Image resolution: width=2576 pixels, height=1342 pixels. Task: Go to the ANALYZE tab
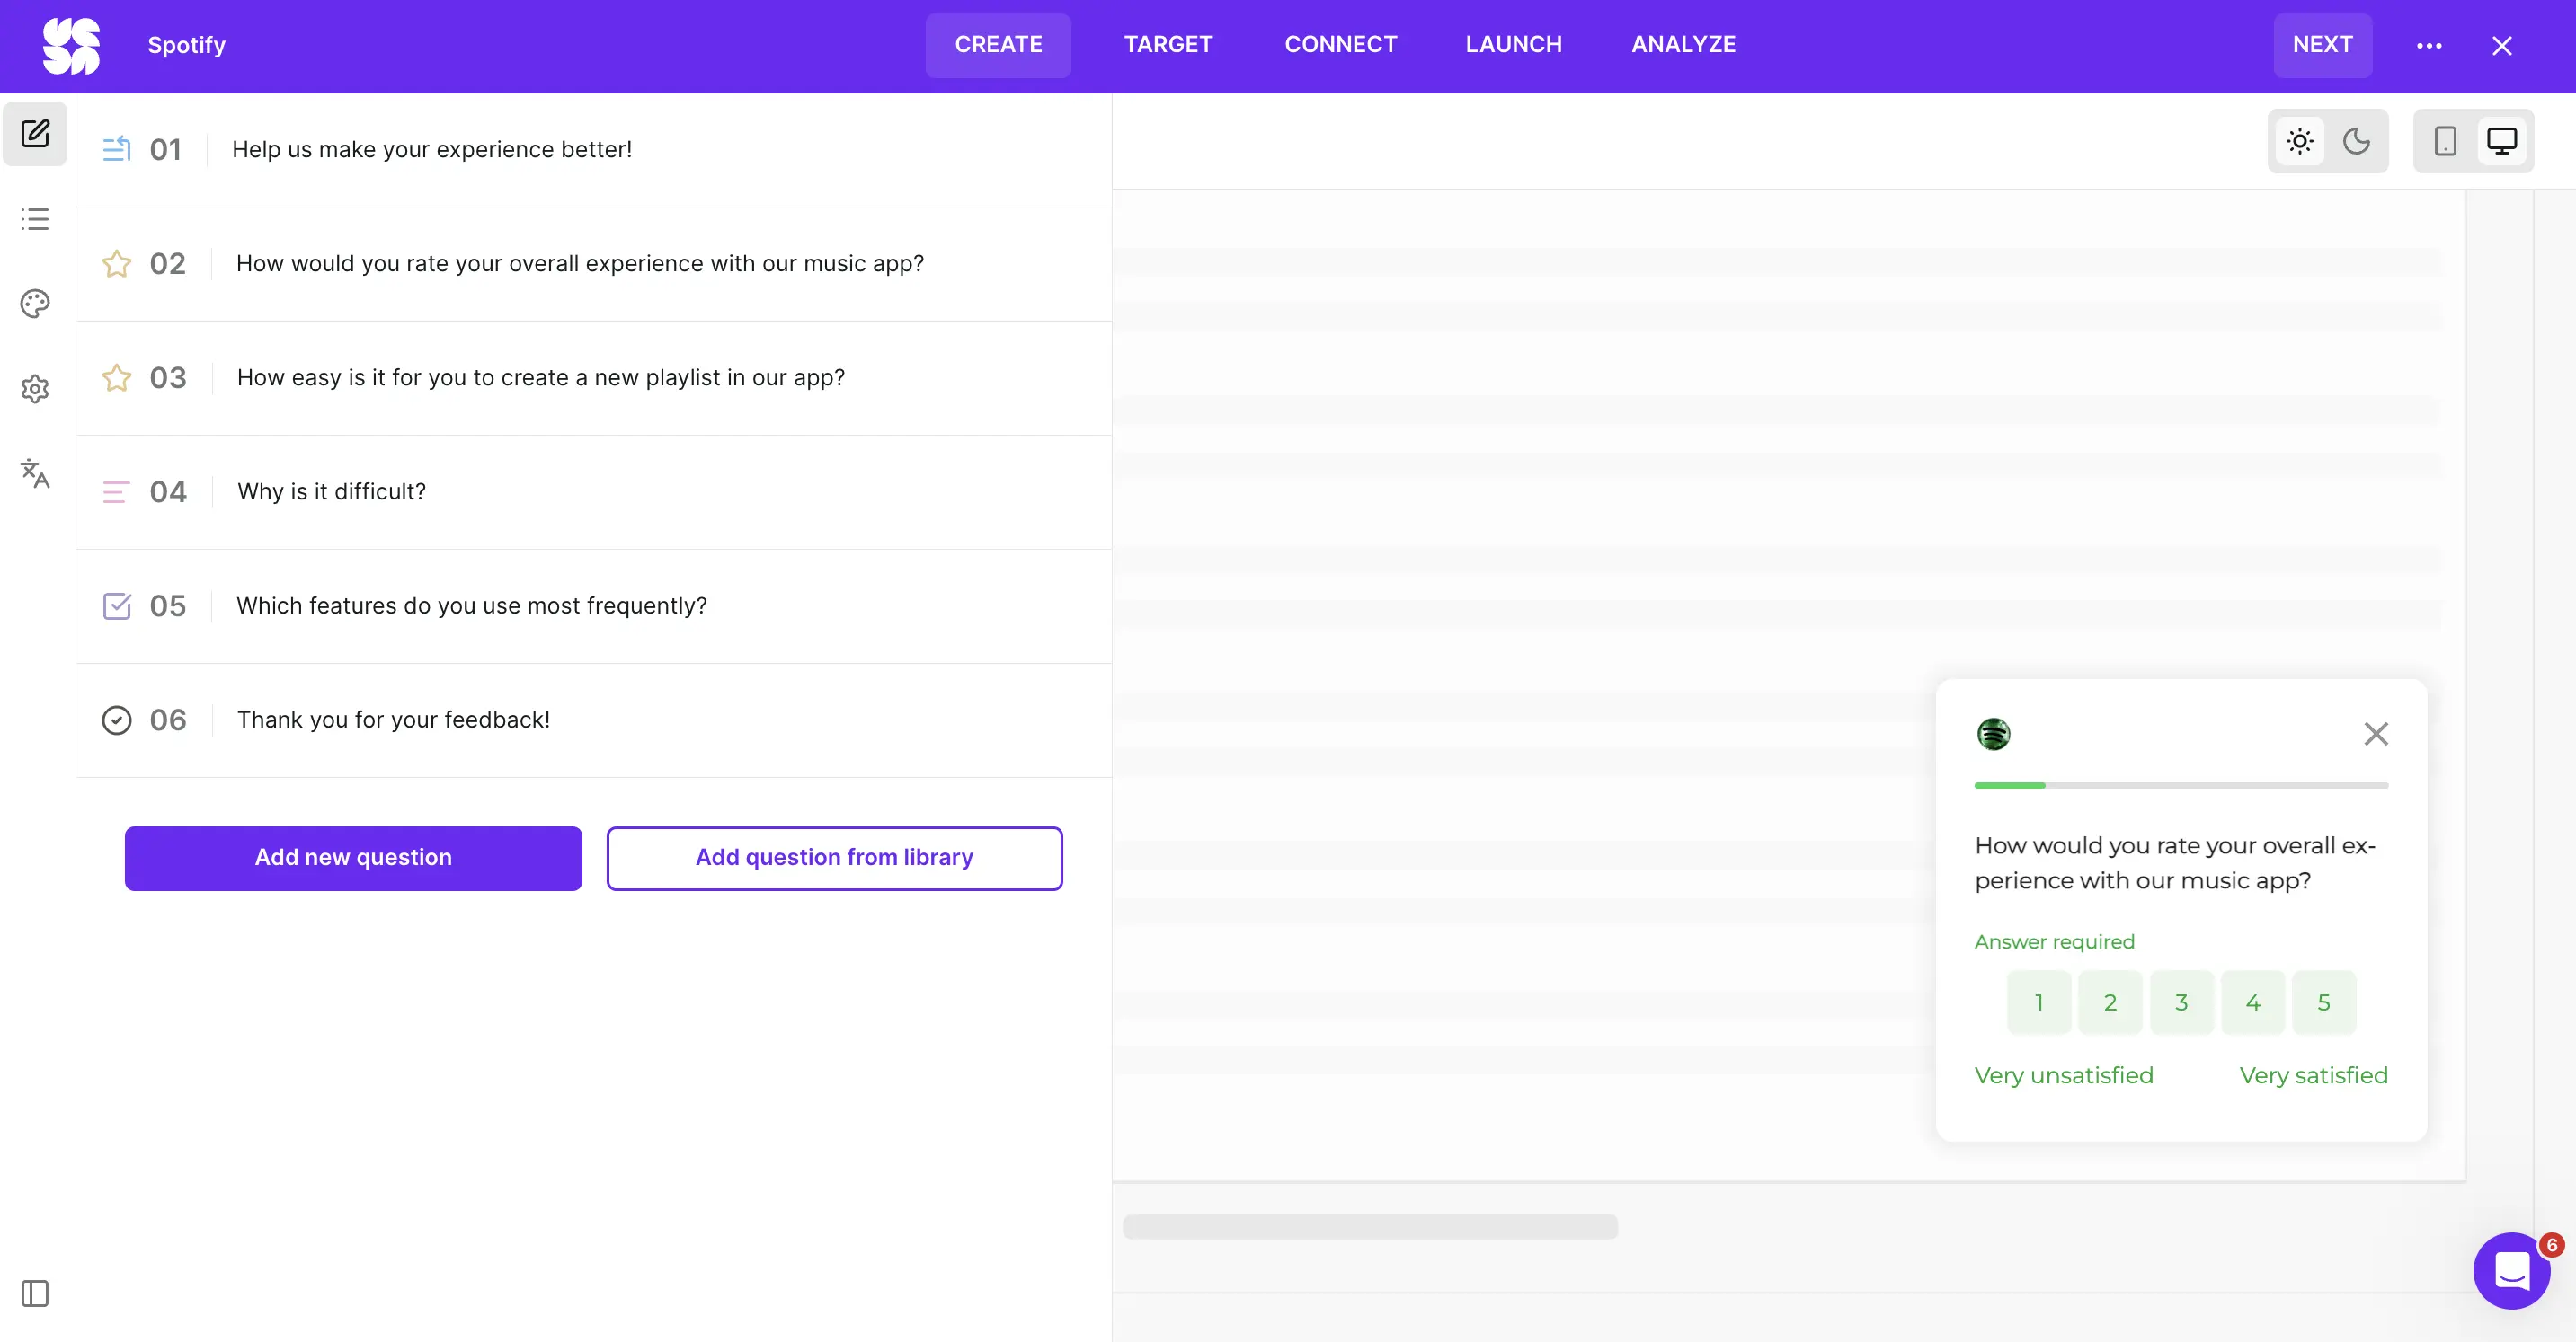pos(1683,45)
